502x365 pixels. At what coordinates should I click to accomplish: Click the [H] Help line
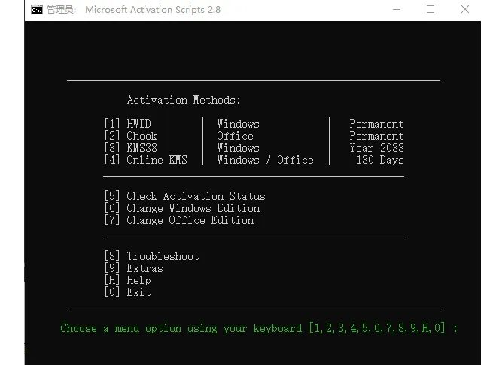(127, 280)
